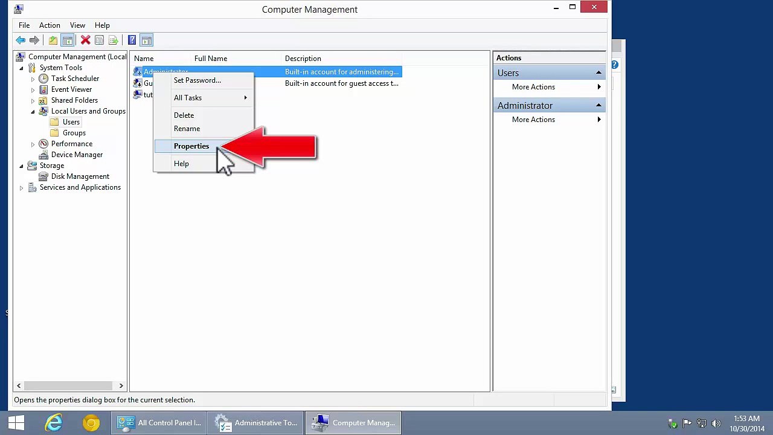The image size is (773, 435).
Task: Click the Event Viewer icon in tree
Action: (x=43, y=89)
